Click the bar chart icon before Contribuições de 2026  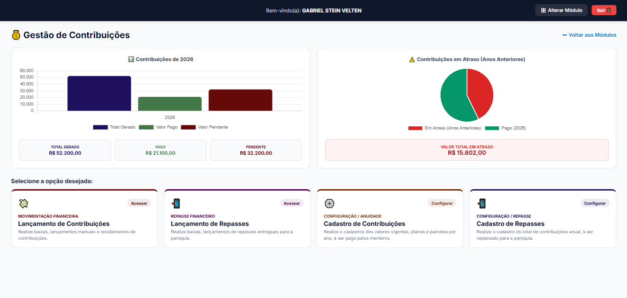[131, 59]
